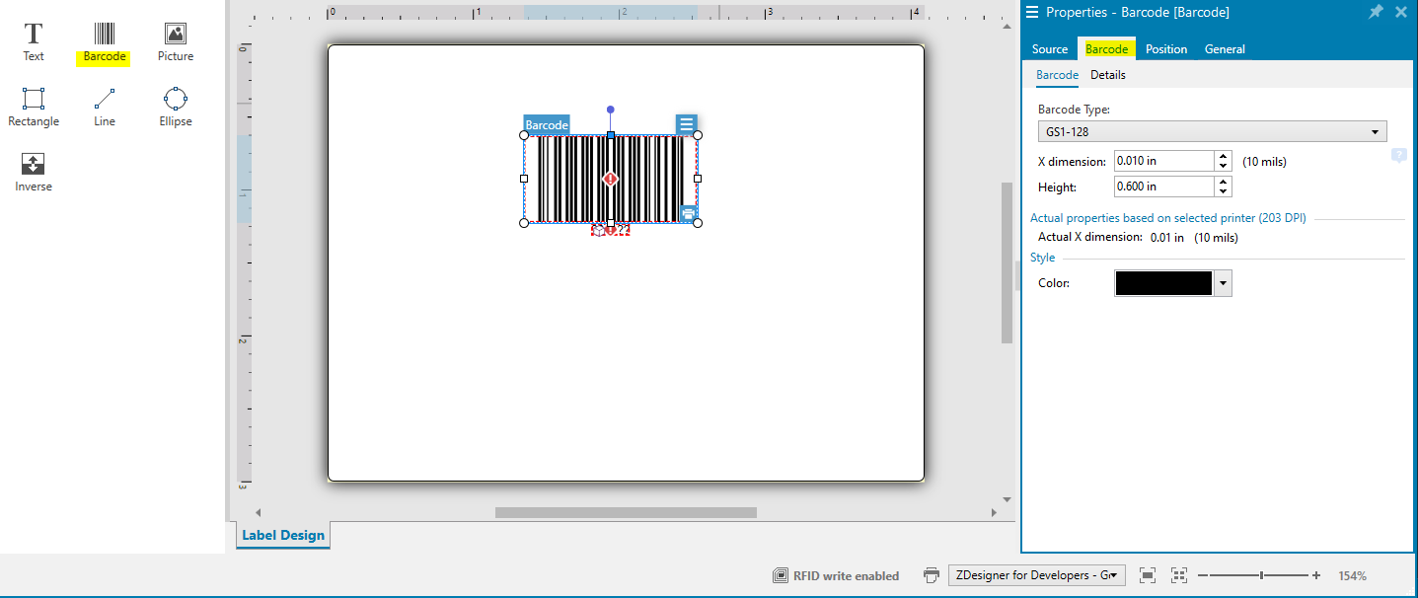Select the Inverse tool
The height and width of the screenshot is (598, 1418).
(x=34, y=173)
